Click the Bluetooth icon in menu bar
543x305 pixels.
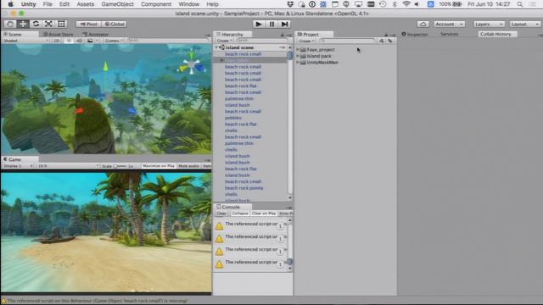pos(395,4)
